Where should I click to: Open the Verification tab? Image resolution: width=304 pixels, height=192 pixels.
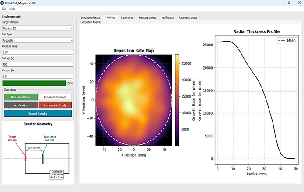click(x=168, y=17)
